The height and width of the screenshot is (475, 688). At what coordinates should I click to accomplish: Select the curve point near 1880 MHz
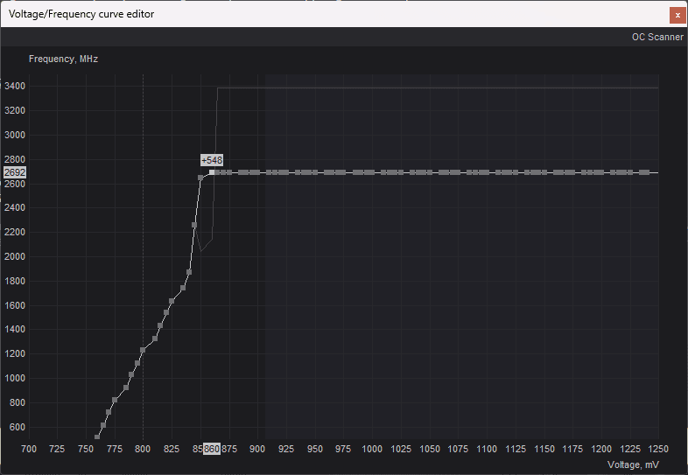tap(189, 272)
